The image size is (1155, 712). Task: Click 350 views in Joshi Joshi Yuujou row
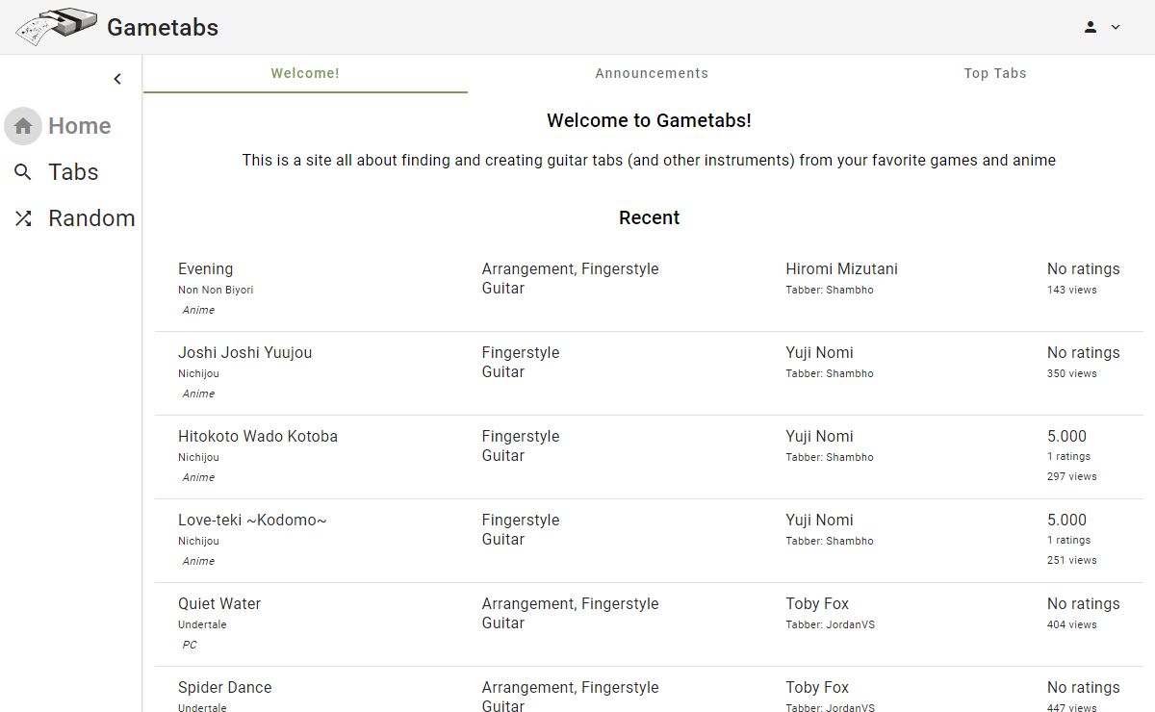click(1072, 373)
